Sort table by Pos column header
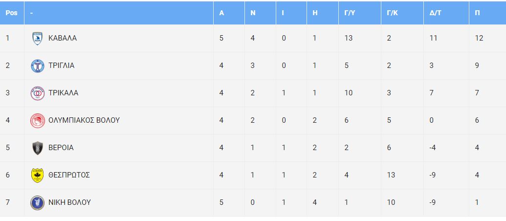Viewport: 506px width, 221px height. tap(12, 13)
